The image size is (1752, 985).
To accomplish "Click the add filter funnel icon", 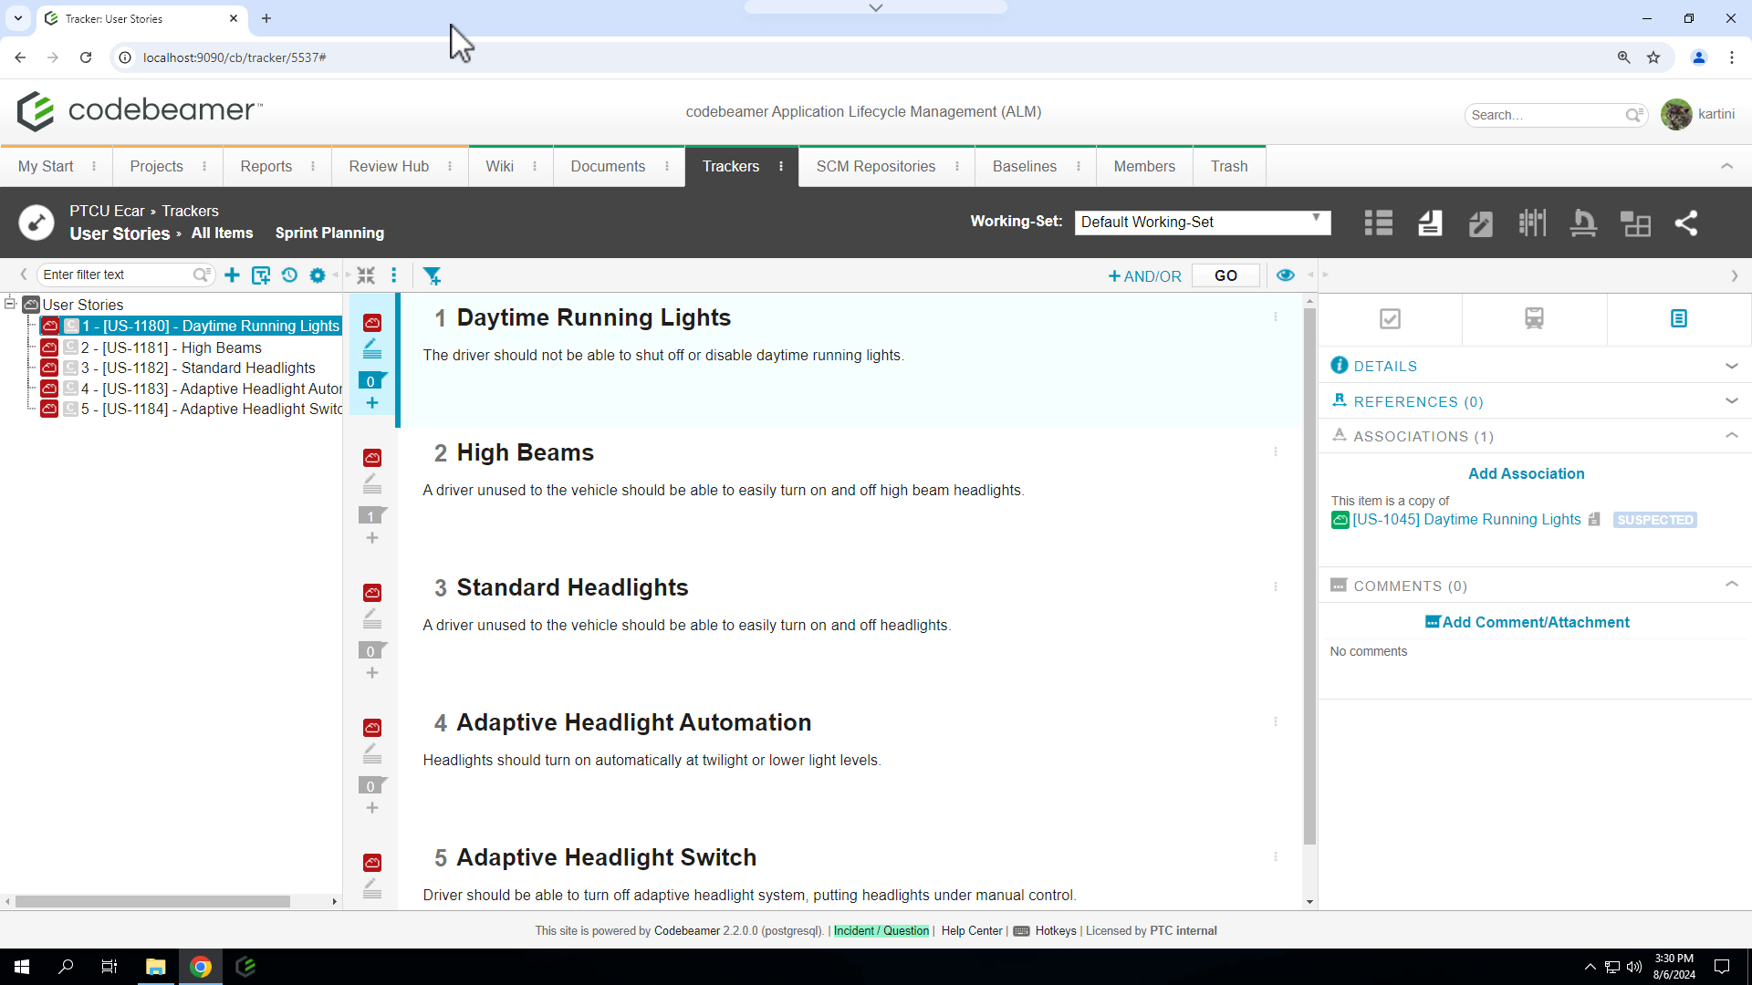I will click(x=433, y=275).
